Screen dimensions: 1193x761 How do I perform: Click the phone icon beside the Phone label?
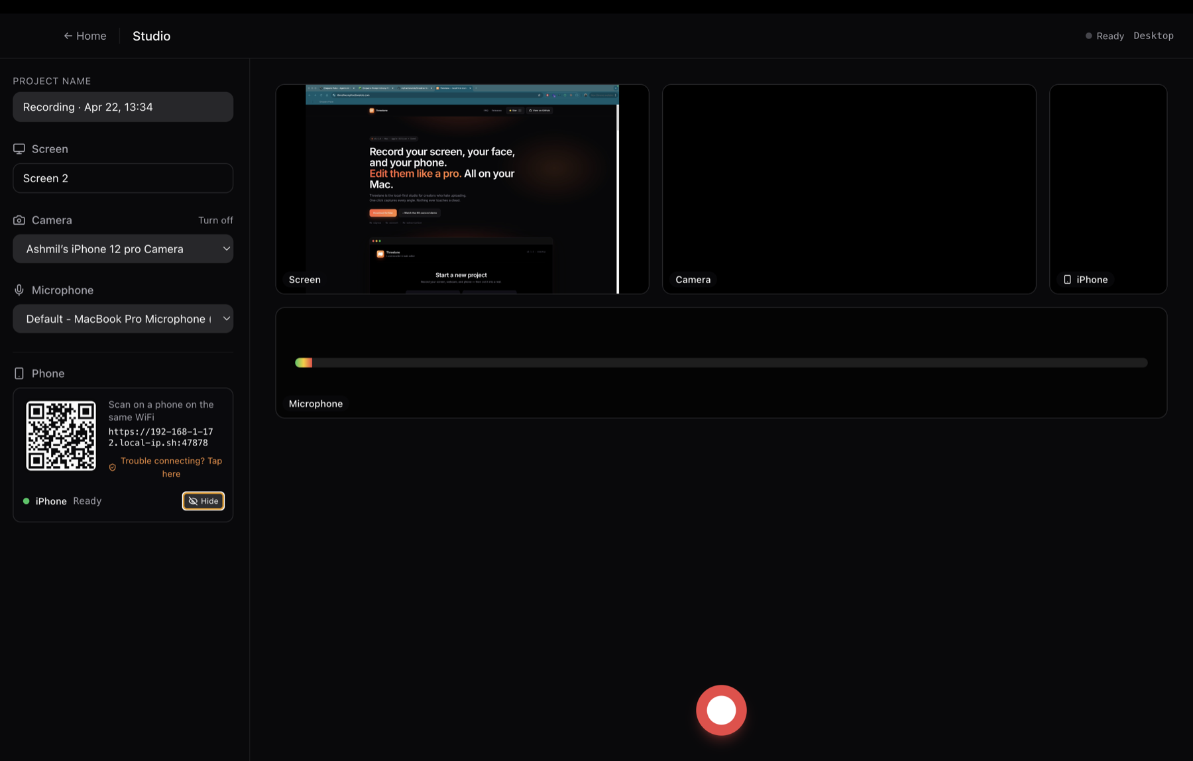[x=19, y=373]
